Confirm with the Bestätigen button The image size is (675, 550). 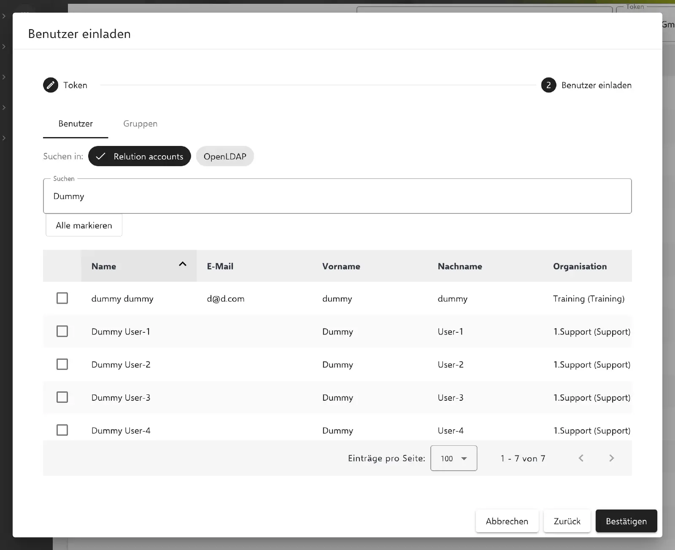[626, 521]
